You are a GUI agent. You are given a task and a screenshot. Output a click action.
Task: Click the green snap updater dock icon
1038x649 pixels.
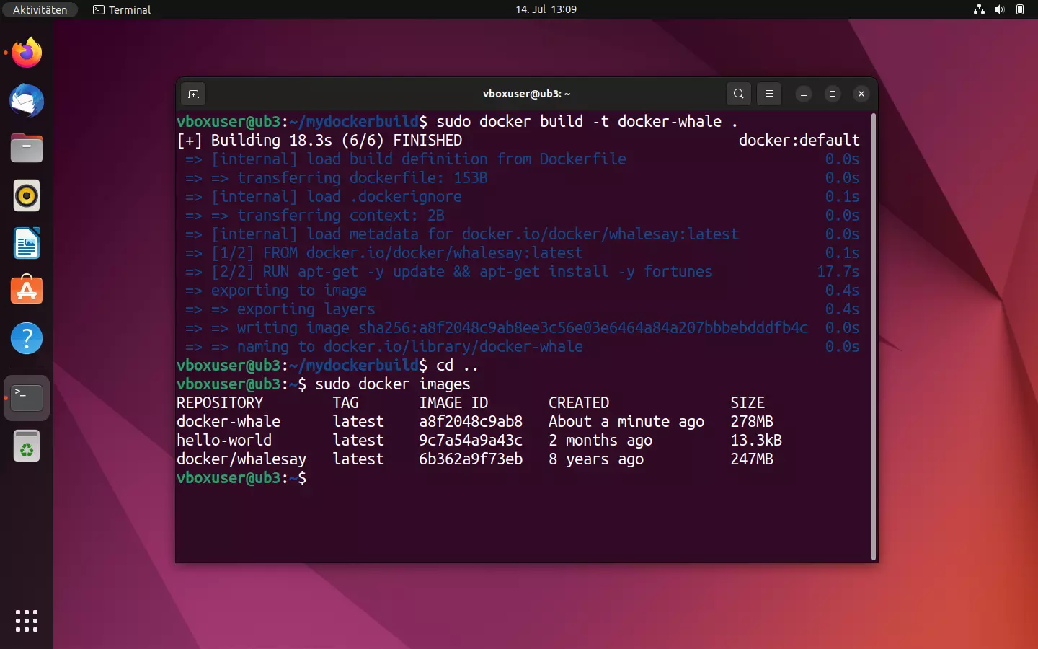pyautogui.click(x=26, y=446)
